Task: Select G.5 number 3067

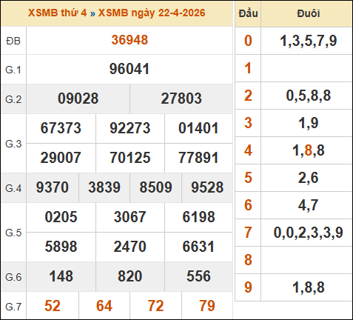Action: 130,217
